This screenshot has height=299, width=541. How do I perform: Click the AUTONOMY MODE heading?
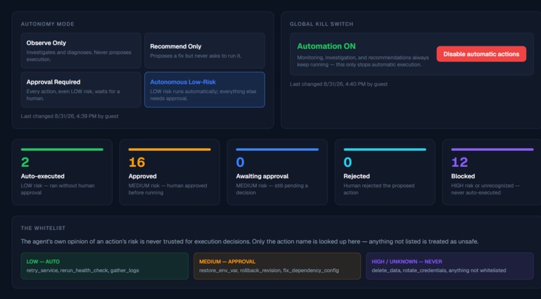48,24
